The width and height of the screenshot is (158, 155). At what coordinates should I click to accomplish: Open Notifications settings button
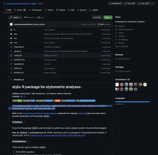click(115, 4)
